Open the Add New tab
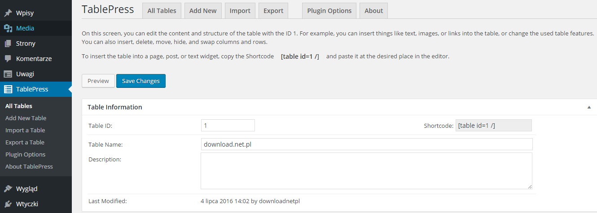The width and height of the screenshot is (597, 213). 203,11
